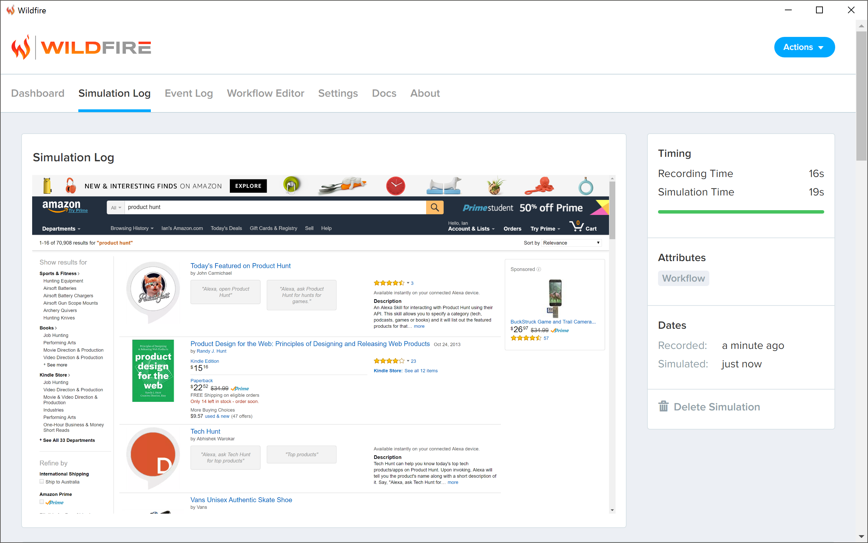
Task: Click the Wildfire flame logo
Action: tap(21, 47)
